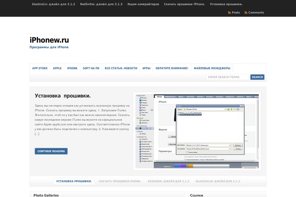Open the iTunes screenshot thumbnail
Screen dimensions: 296x197
(x=197, y=131)
